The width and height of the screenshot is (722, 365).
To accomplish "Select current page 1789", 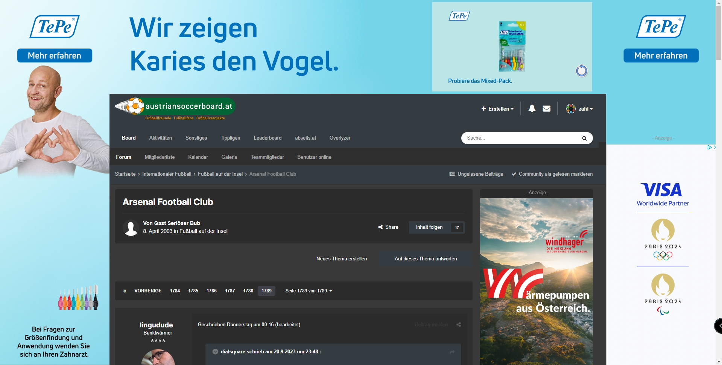I will 266,291.
